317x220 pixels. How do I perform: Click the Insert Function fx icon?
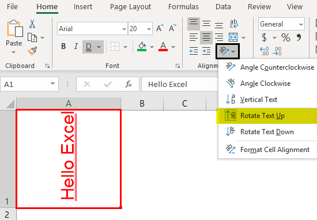(x=129, y=84)
